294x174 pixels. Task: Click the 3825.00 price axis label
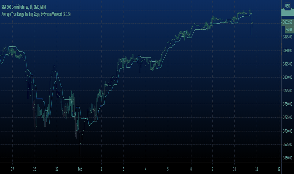pyautogui.click(x=287, y=64)
